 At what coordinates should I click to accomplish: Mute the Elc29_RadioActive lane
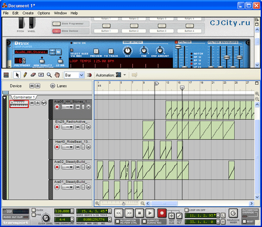click(x=78, y=127)
